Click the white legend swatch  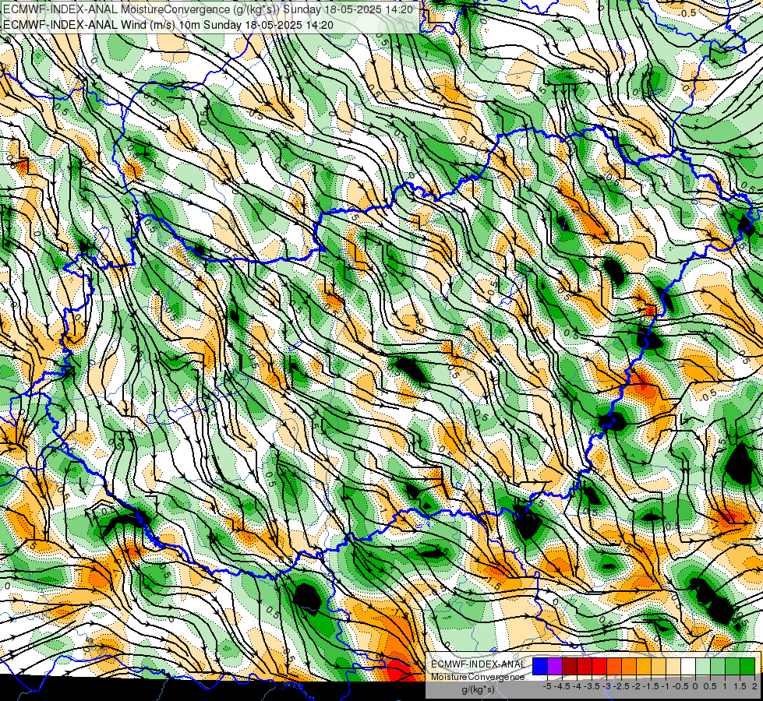(688, 667)
